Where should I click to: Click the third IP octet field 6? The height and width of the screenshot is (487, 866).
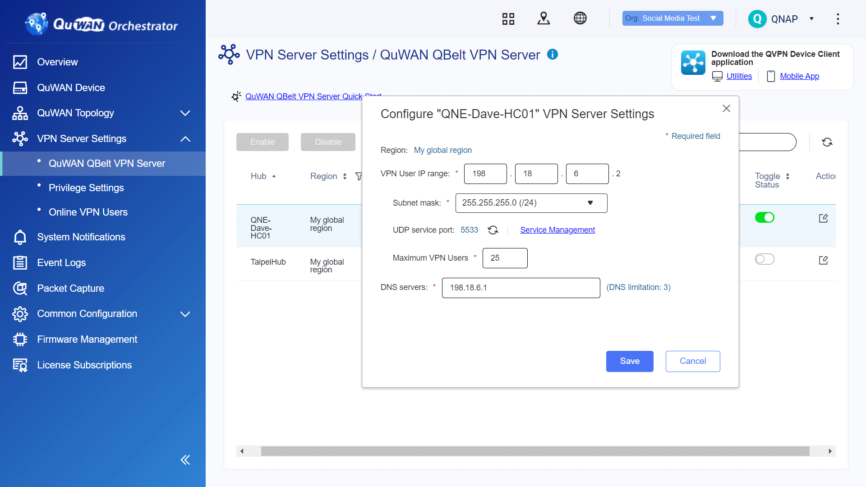[x=587, y=174]
